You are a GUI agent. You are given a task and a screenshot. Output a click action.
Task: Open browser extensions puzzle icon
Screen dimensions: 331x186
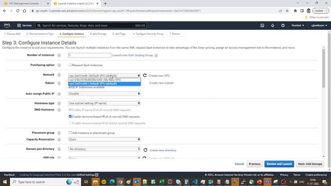pyautogui.click(x=295, y=11)
